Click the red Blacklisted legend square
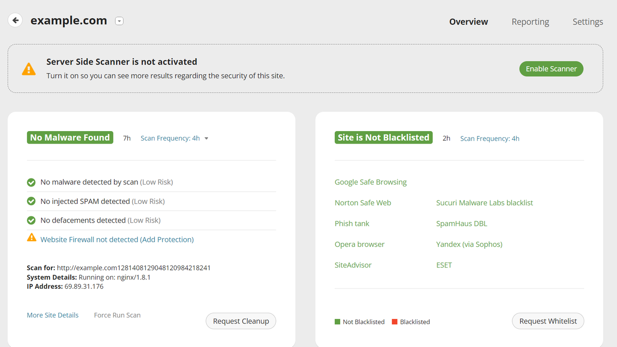Screen dimensions: 617x347 click(x=395, y=321)
